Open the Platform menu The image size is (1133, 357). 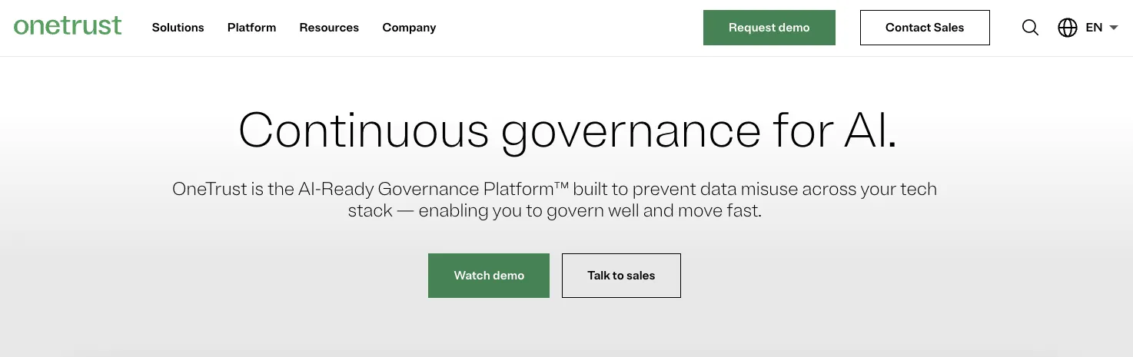point(251,28)
